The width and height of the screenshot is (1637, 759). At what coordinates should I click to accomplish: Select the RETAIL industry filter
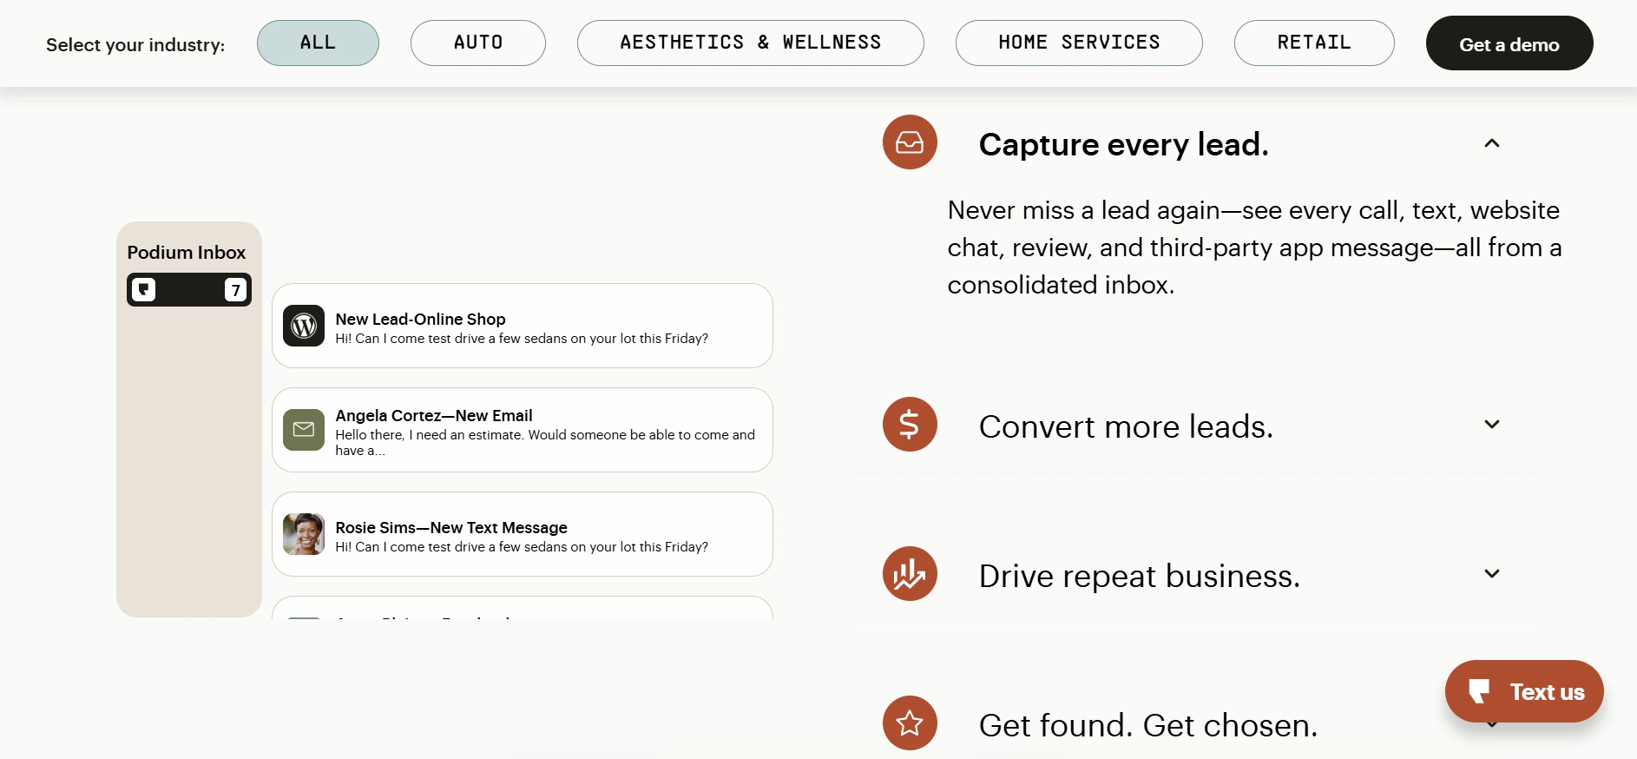(x=1314, y=43)
